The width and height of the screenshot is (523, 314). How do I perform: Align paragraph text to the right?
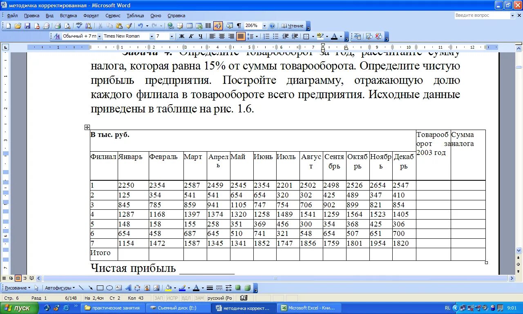pos(231,36)
